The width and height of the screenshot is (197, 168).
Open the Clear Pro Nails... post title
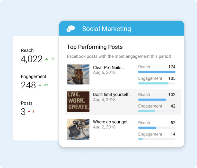pyautogui.click(x=109, y=67)
